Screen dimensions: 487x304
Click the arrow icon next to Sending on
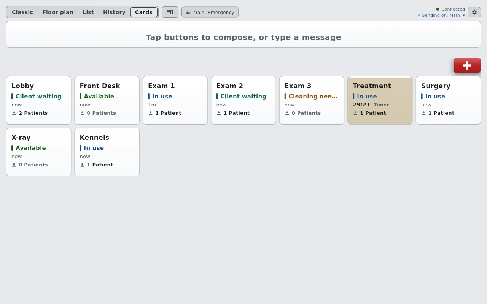[x=418, y=16]
